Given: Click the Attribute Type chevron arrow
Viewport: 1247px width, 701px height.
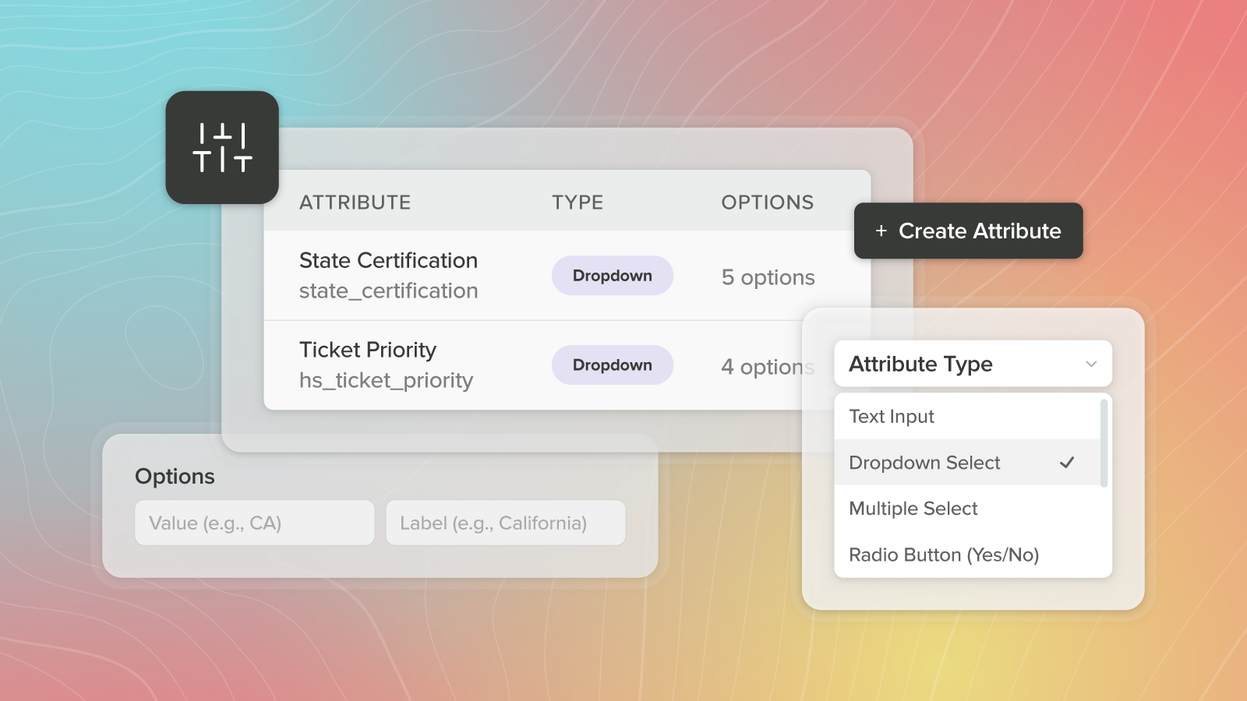Looking at the screenshot, I should (1091, 364).
